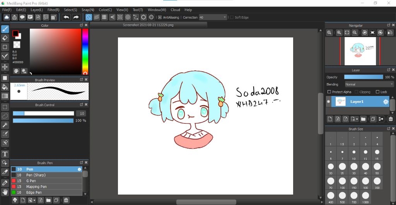396x205 pixels.
Task: Select the Bucket fill tool
Action: [5, 87]
